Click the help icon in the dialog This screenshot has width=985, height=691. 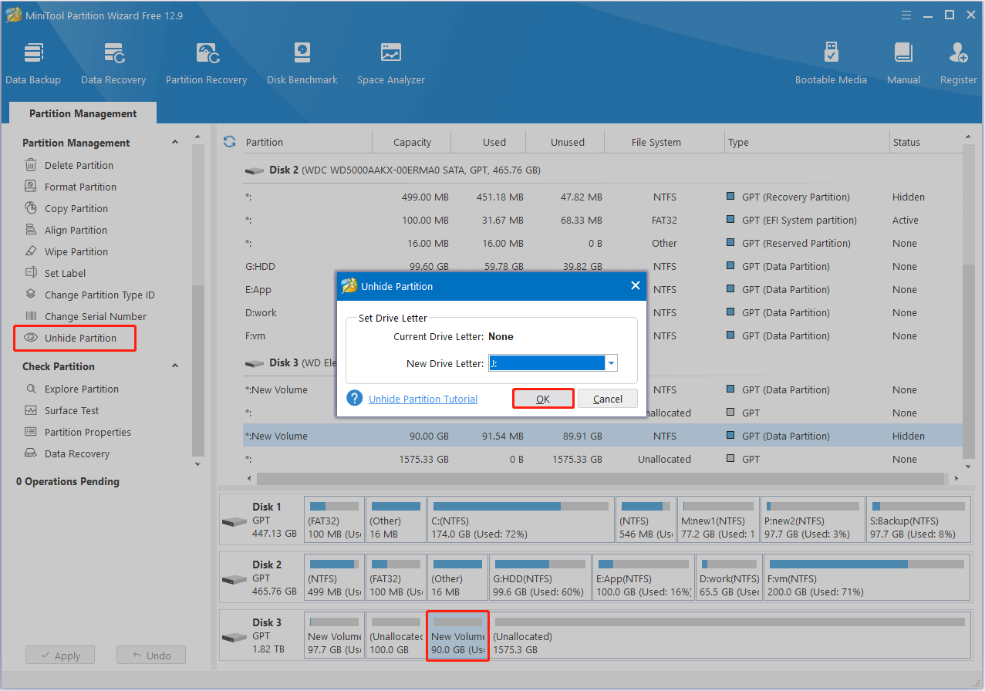tap(354, 399)
